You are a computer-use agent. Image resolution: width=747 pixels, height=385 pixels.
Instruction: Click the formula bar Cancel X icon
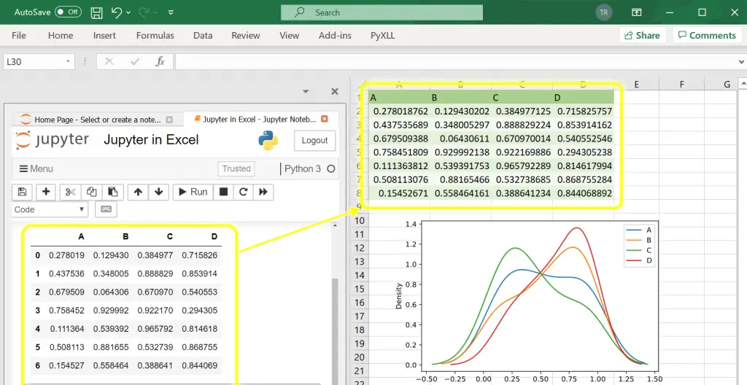tap(109, 61)
